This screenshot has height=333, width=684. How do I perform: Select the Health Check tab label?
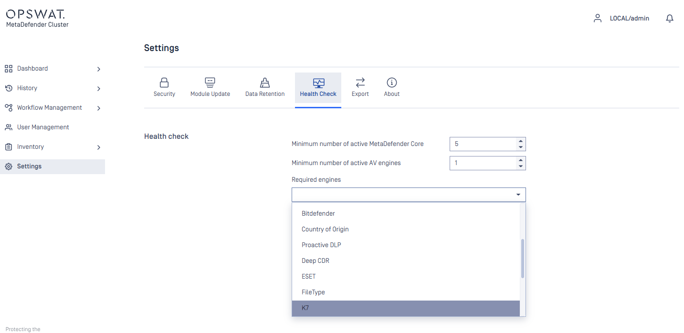click(x=318, y=94)
